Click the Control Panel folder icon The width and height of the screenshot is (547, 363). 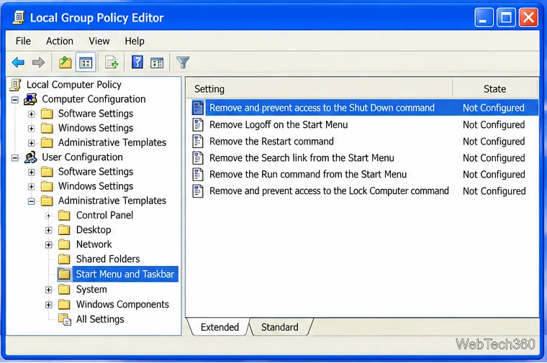(x=64, y=216)
